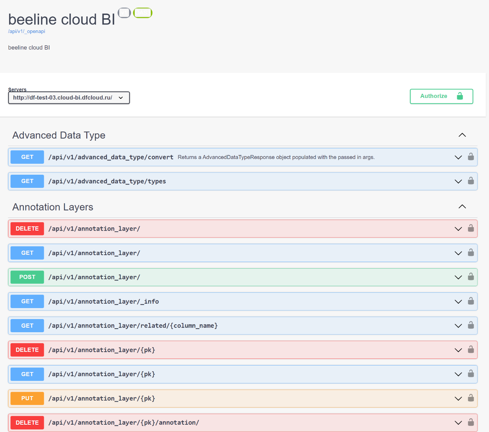Expand DELETE /api/v1/annotation_layer/ with its chevron
This screenshot has width=489, height=432.
458,229
